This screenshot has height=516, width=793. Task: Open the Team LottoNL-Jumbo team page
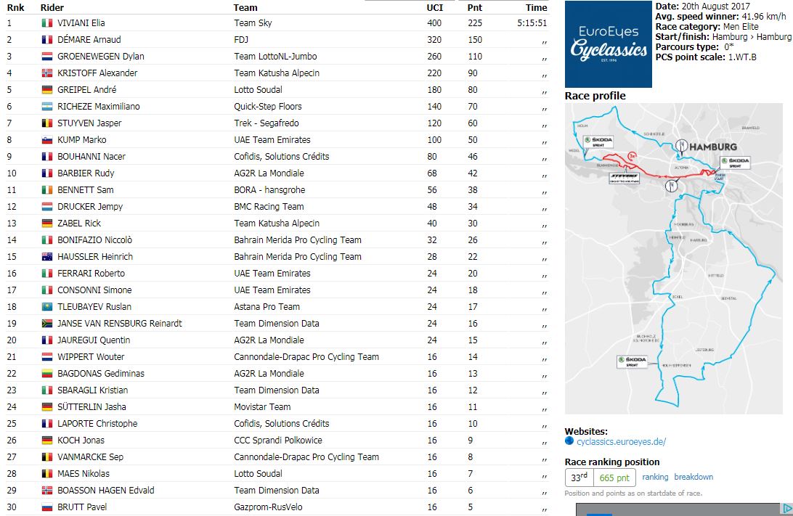coord(276,56)
